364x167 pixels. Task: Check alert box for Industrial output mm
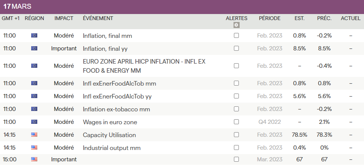click(236, 148)
